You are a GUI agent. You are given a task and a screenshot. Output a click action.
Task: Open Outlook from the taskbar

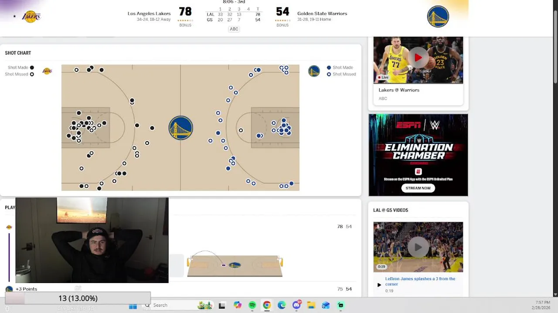pyautogui.click(x=326, y=306)
